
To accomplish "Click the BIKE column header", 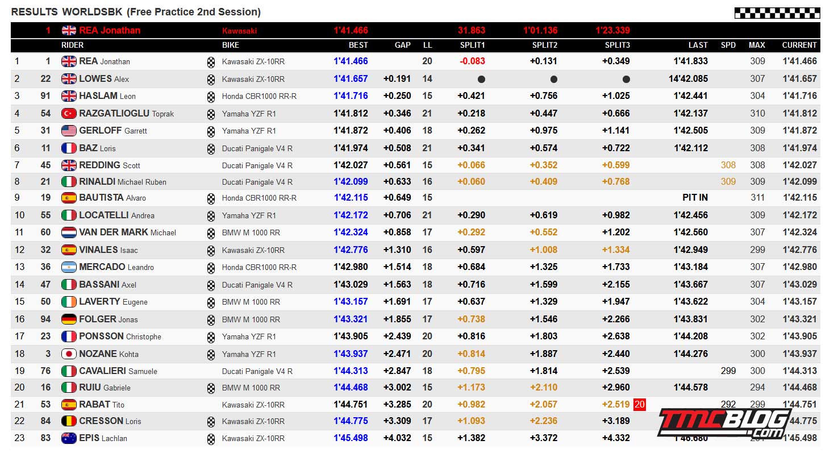I will pos(231,45).
